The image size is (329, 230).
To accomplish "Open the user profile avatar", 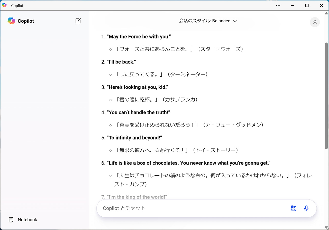I will tap(315, 22).
